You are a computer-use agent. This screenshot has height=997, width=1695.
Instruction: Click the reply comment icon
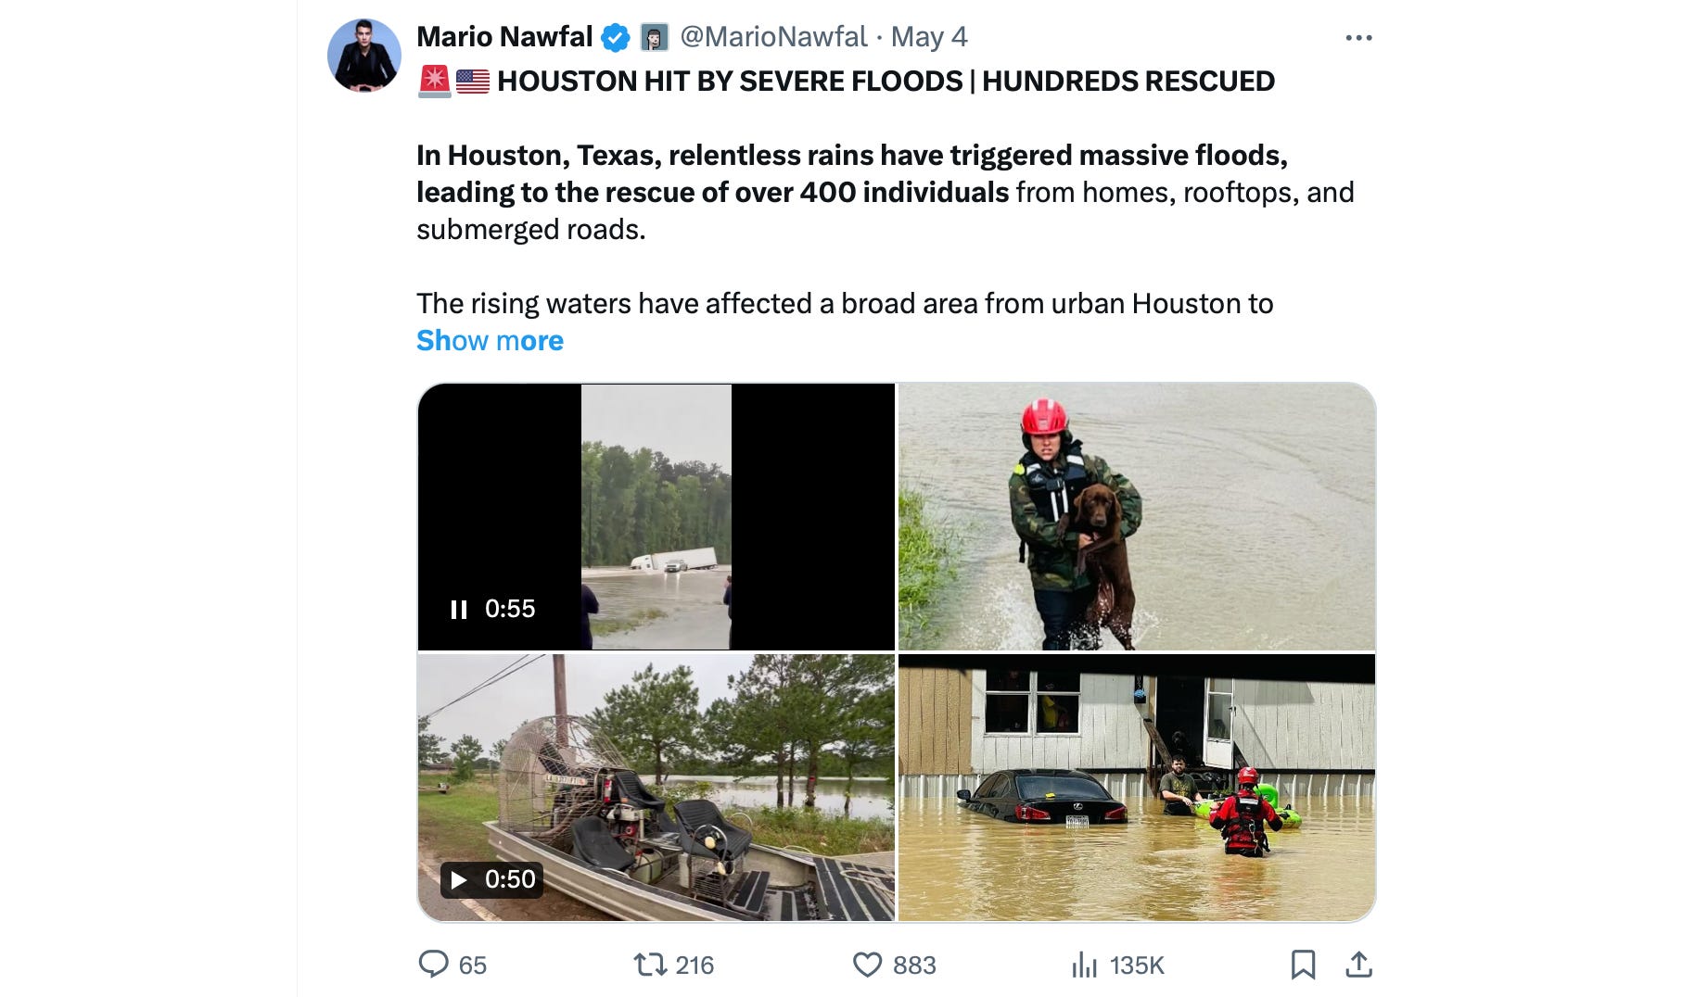[x=433, y=964]
